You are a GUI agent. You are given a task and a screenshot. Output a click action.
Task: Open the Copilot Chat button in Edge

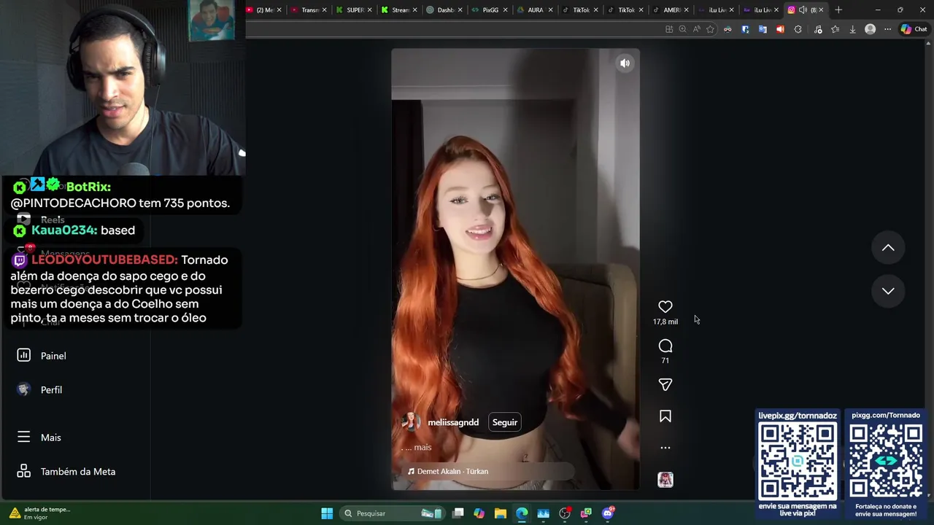(x=914, y=29)
